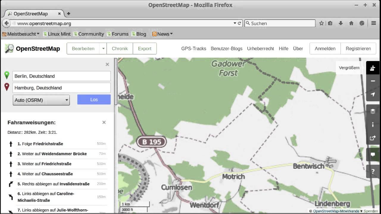This screenshot has width=381, height=214.
Task: Open the Chronik tab
Action: coord(120,48)
